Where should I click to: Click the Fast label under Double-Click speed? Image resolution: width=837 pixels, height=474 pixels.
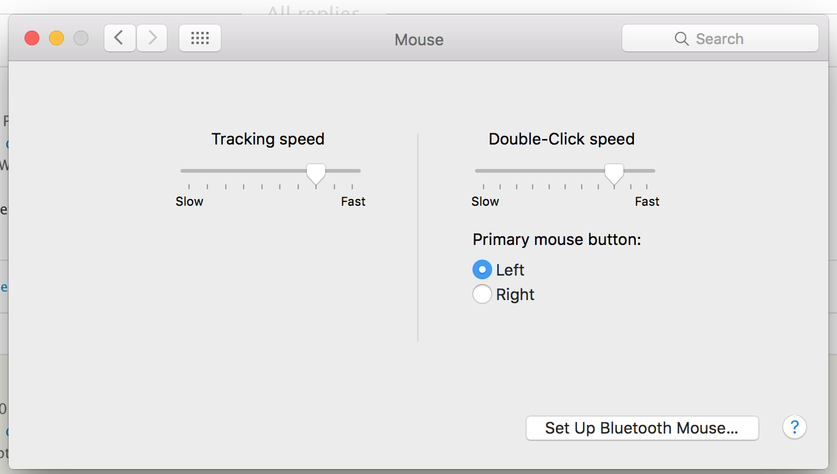tap(647, 201)
